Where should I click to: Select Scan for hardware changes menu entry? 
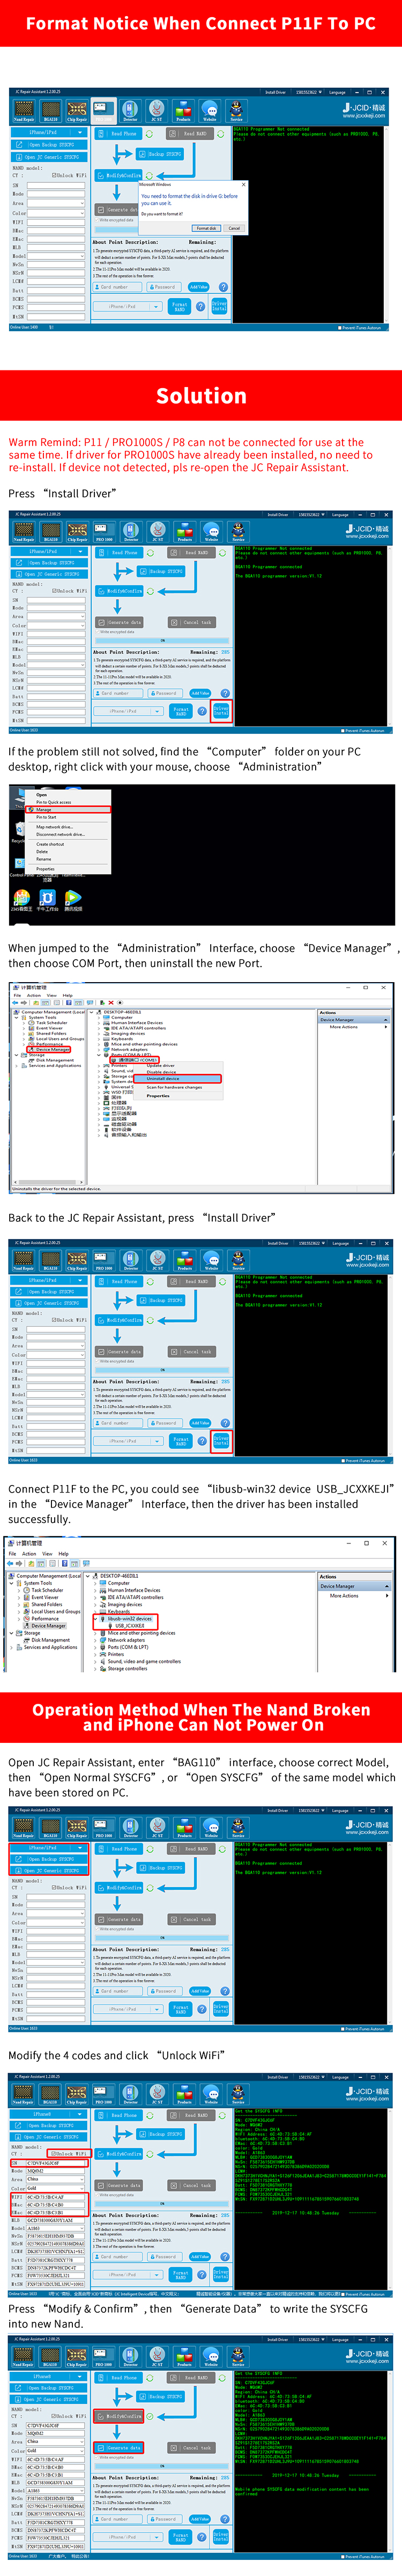pos(174,1087)
